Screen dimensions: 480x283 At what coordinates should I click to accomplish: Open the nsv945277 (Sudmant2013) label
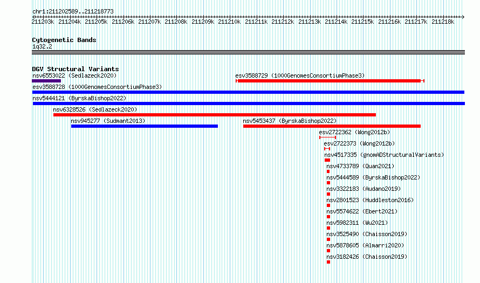pos(108,121)
